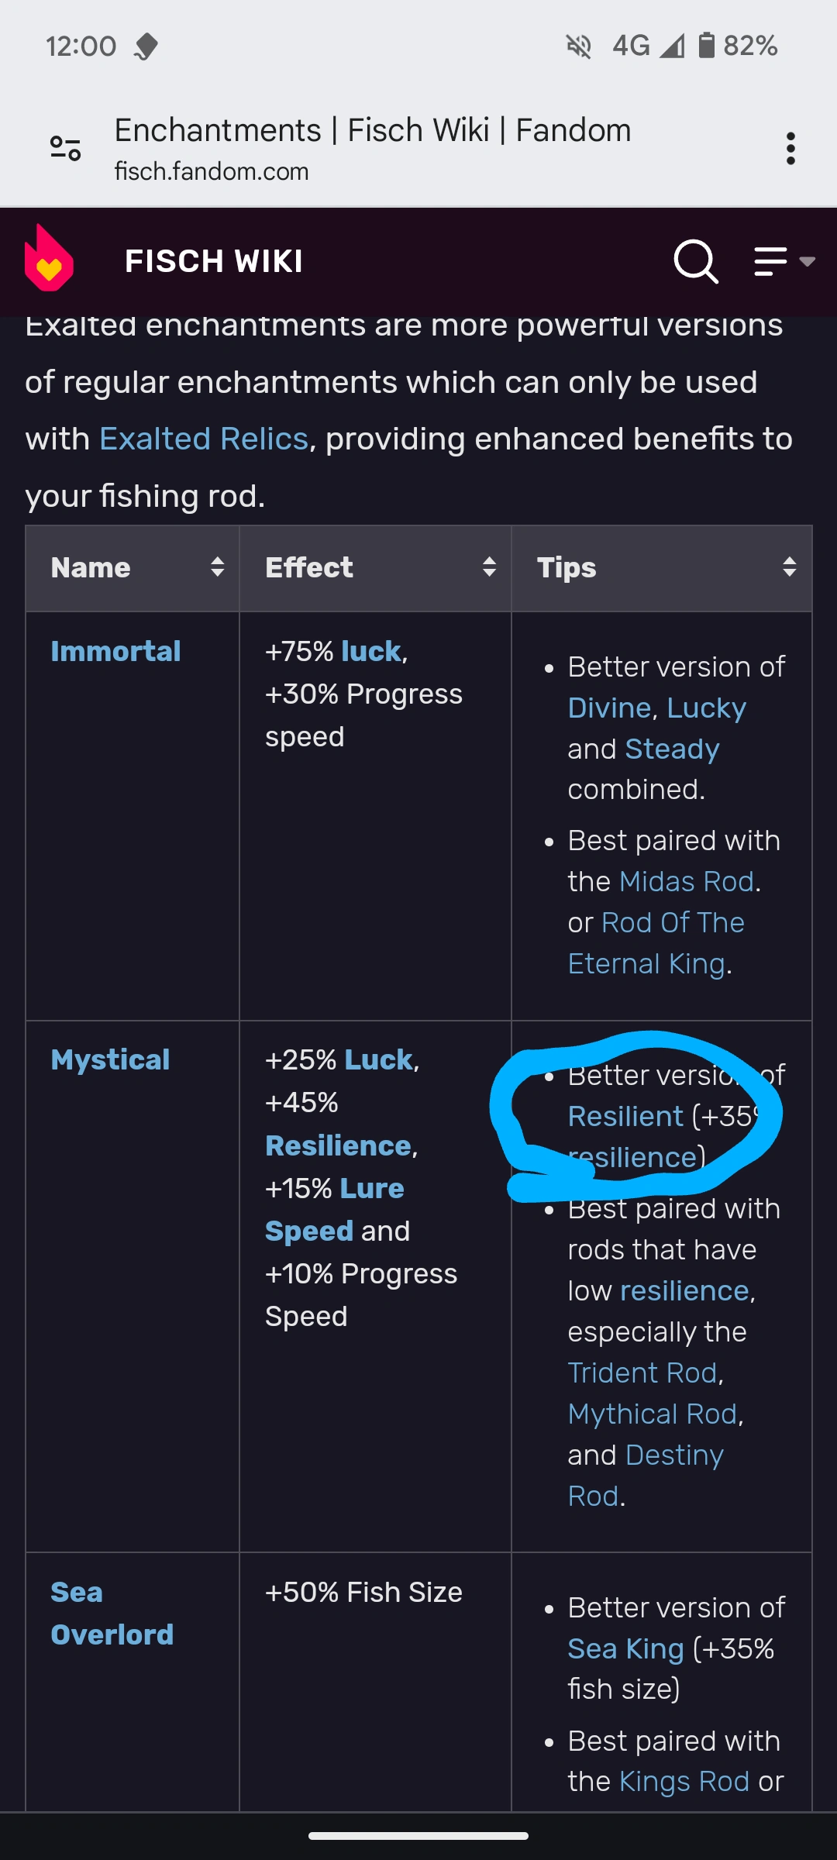The width and height of the screenshot is (837, 1860).
Task: Sort the table by Tips column
Action: [789, 567]
